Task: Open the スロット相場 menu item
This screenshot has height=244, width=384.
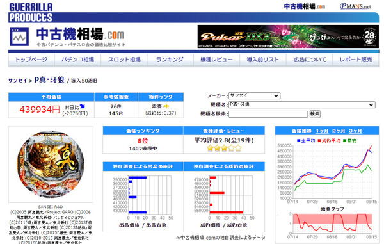Action: click(124, 60)
